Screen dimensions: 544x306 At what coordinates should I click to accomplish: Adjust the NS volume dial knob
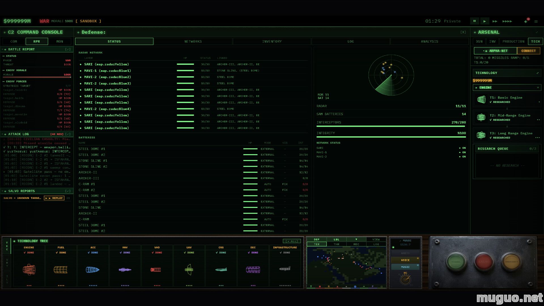click(405, 280)
